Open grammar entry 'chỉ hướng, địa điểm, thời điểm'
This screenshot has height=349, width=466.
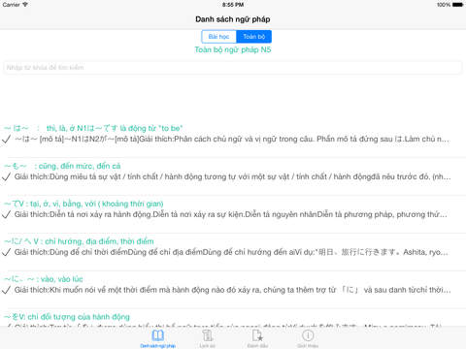click(79, 241)
